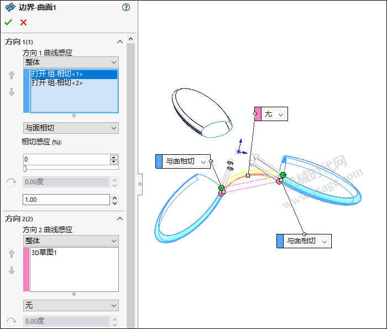387x329 pixels.
Task: Click direction 1 list resize handle
Action: click(74, 116)
